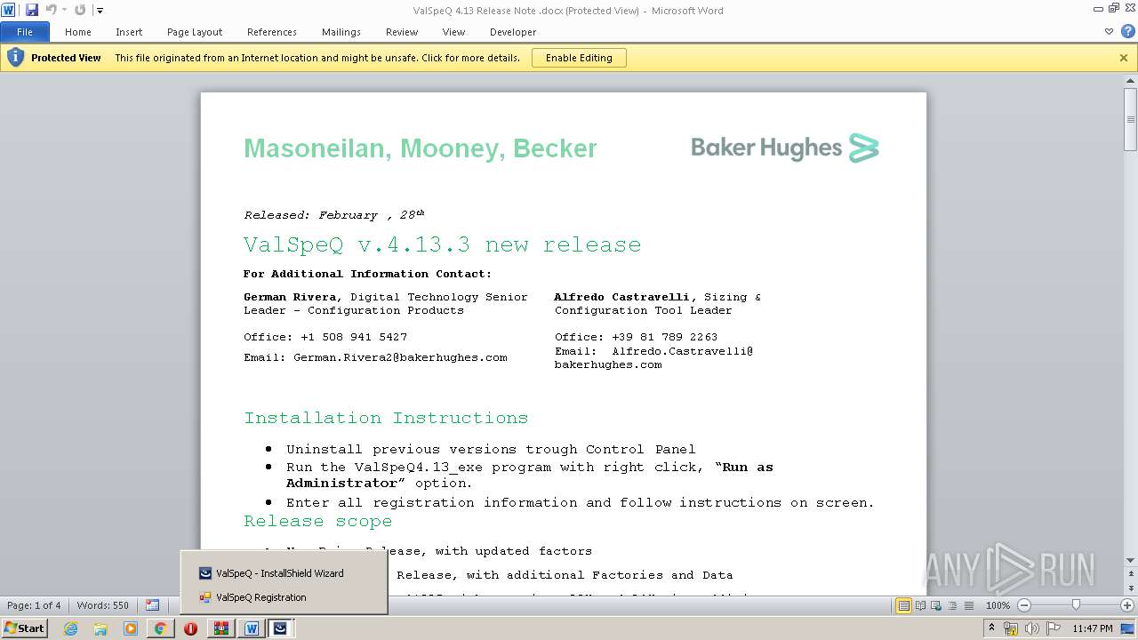Show hidden tray icons arrow
Image resolution: width=1138 pixels, height=640 pixels.
(991, 628)
